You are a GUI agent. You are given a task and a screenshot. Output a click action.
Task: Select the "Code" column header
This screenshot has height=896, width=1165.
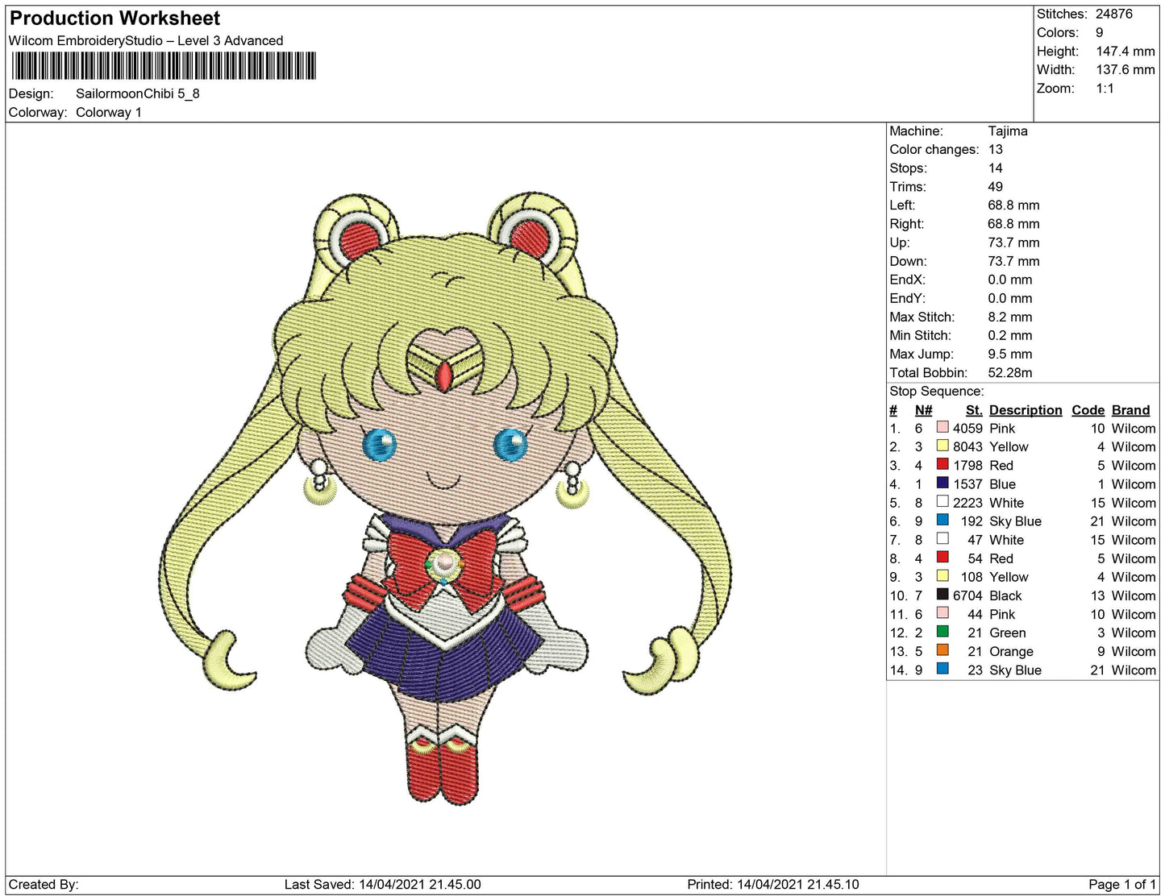coord(1088,410)
